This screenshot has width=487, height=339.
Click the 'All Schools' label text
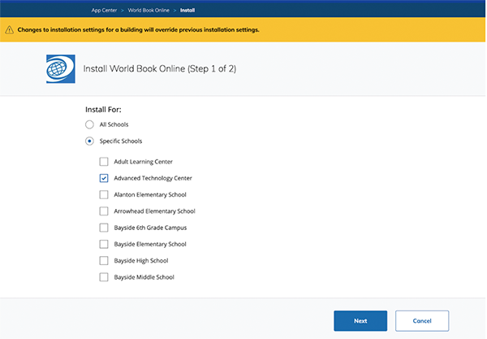pyautogui.click(x=114, y=124)
